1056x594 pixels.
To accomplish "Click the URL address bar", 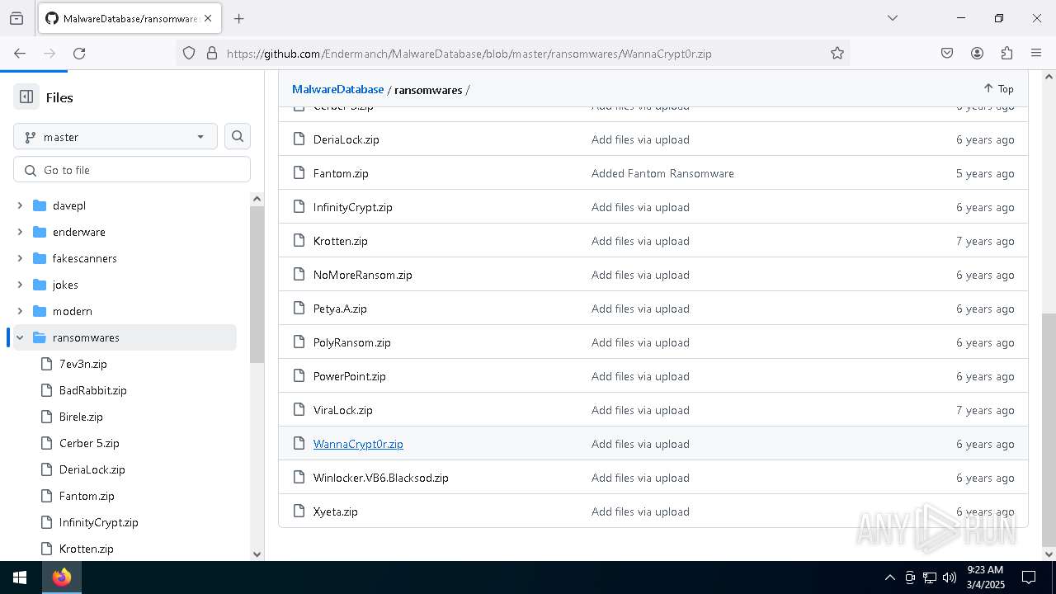I will pos(511,54).
